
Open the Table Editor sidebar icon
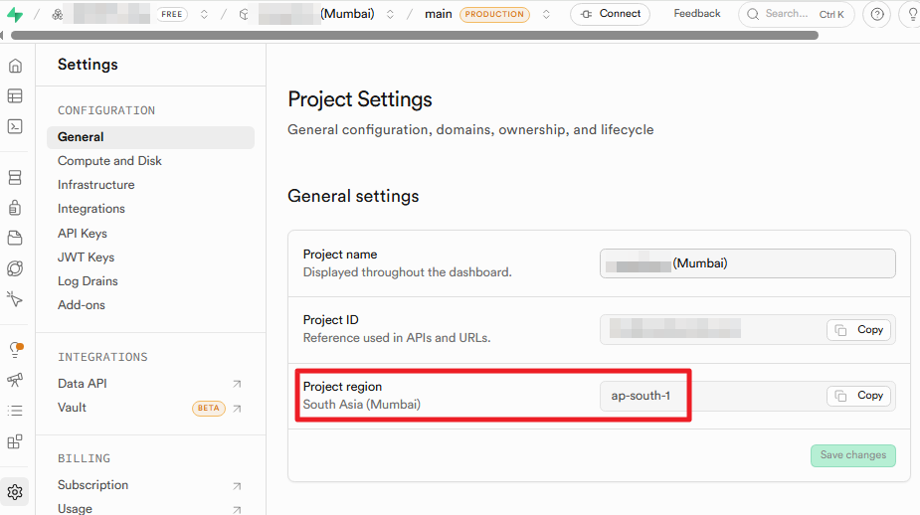[15, 95]
